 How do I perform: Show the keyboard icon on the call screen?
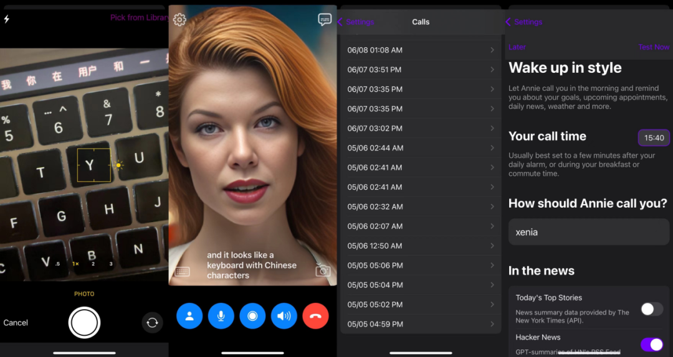tap(183, 272)
